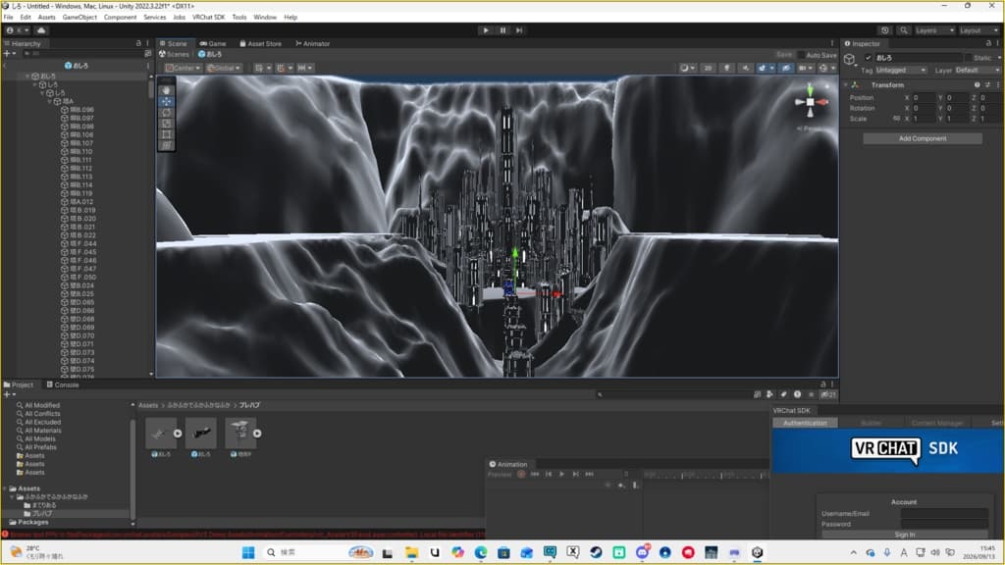Open the Layer Default dropdown
This screenshot has width=1005, height=565.
pos(978,70)
